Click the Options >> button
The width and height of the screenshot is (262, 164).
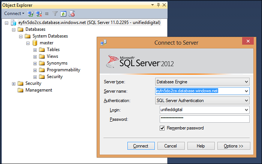coord(233,146)
